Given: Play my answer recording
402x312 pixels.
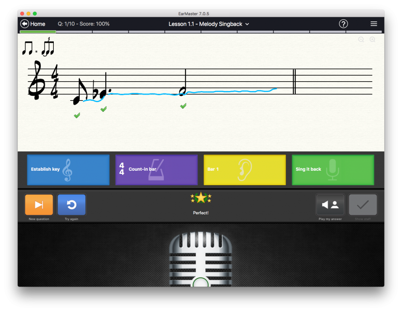Looking at the screenshot, I should (330, 204).
